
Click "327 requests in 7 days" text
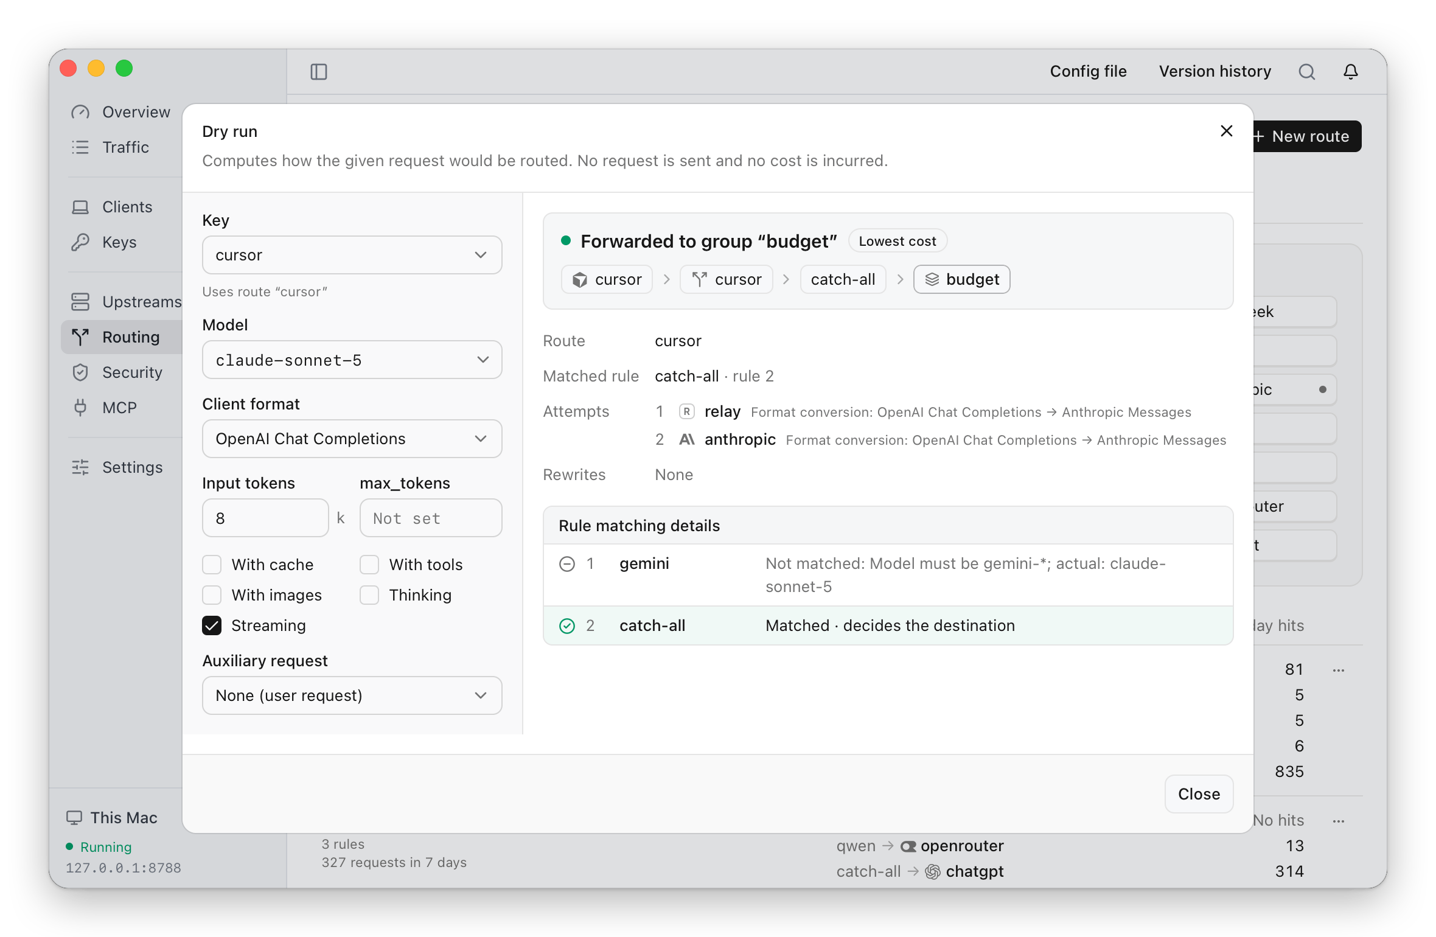tap(394, 863)
